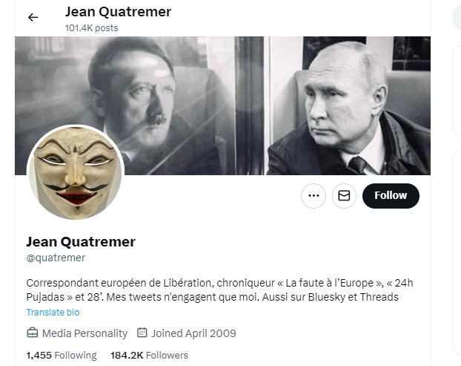Image resolution: width=461 pixels, height=366 pixels.
Task: View the profile banner image
Action: pyautogui.click(x=222, y=105)
